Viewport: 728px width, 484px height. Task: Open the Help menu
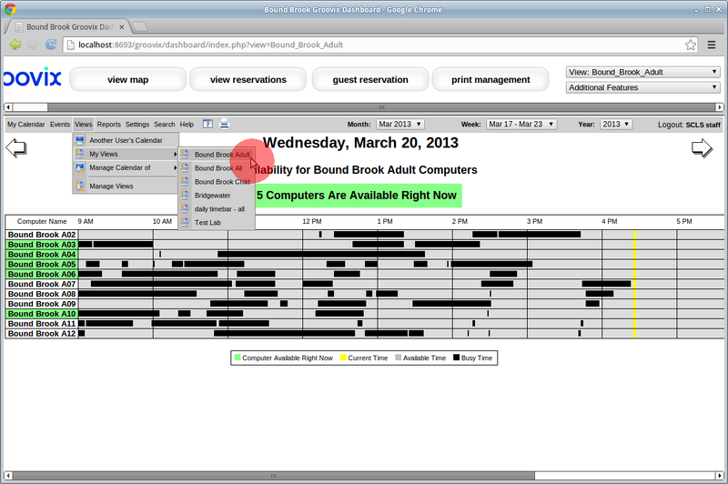pos(187,125)
